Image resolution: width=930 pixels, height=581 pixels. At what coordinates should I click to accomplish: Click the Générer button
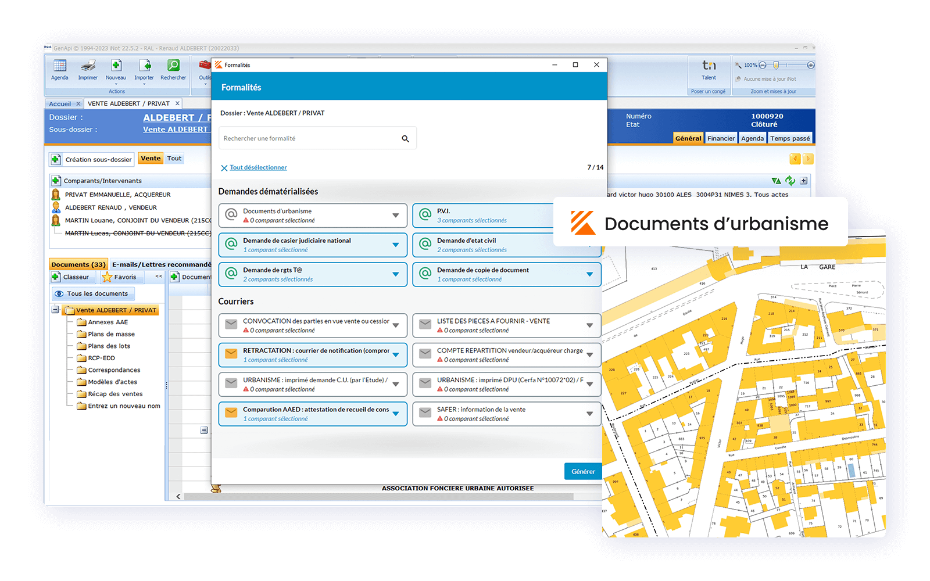pyautogui.click(x=583, y=471)
